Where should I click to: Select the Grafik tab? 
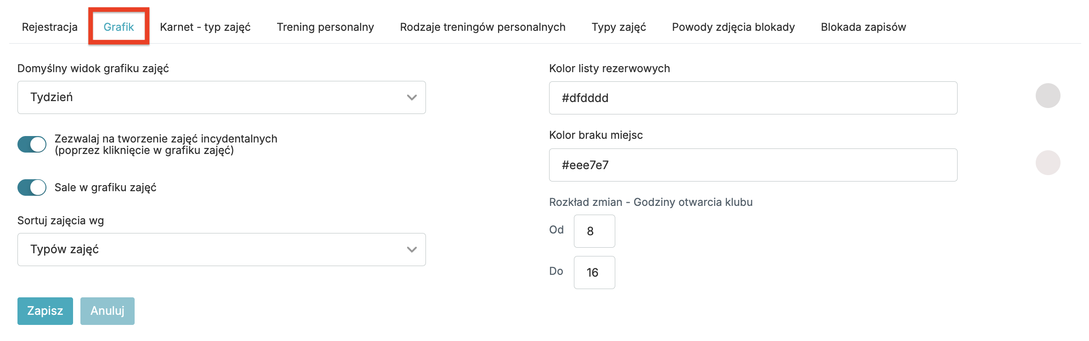(119, 27)
